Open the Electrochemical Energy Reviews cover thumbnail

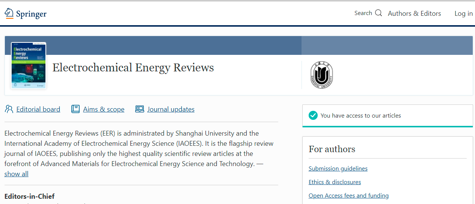coord(29,66)
